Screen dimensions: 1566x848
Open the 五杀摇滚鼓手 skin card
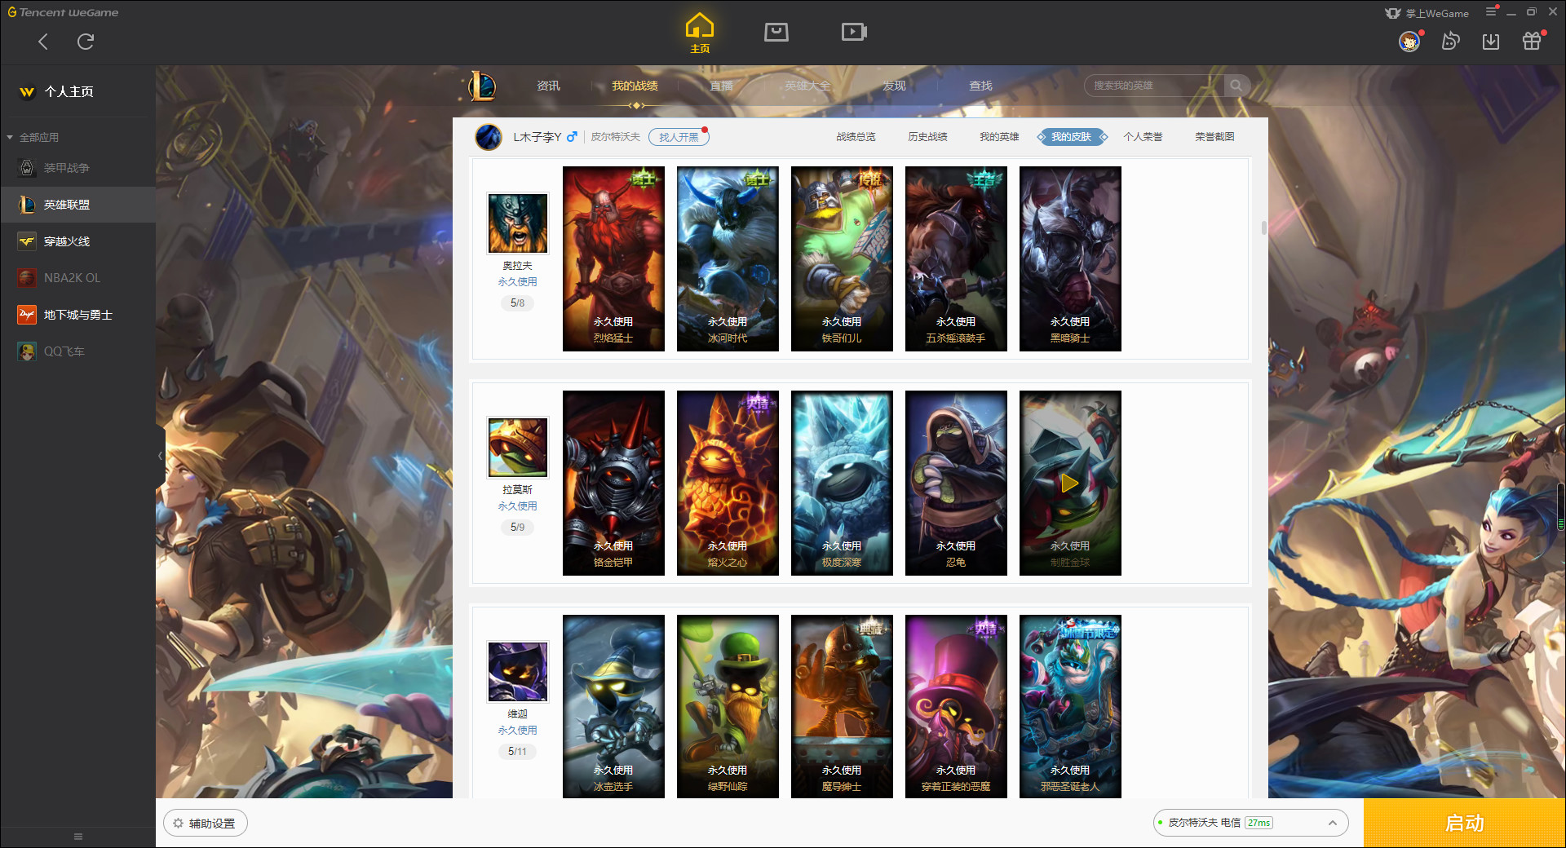click(x=956, y=259)
